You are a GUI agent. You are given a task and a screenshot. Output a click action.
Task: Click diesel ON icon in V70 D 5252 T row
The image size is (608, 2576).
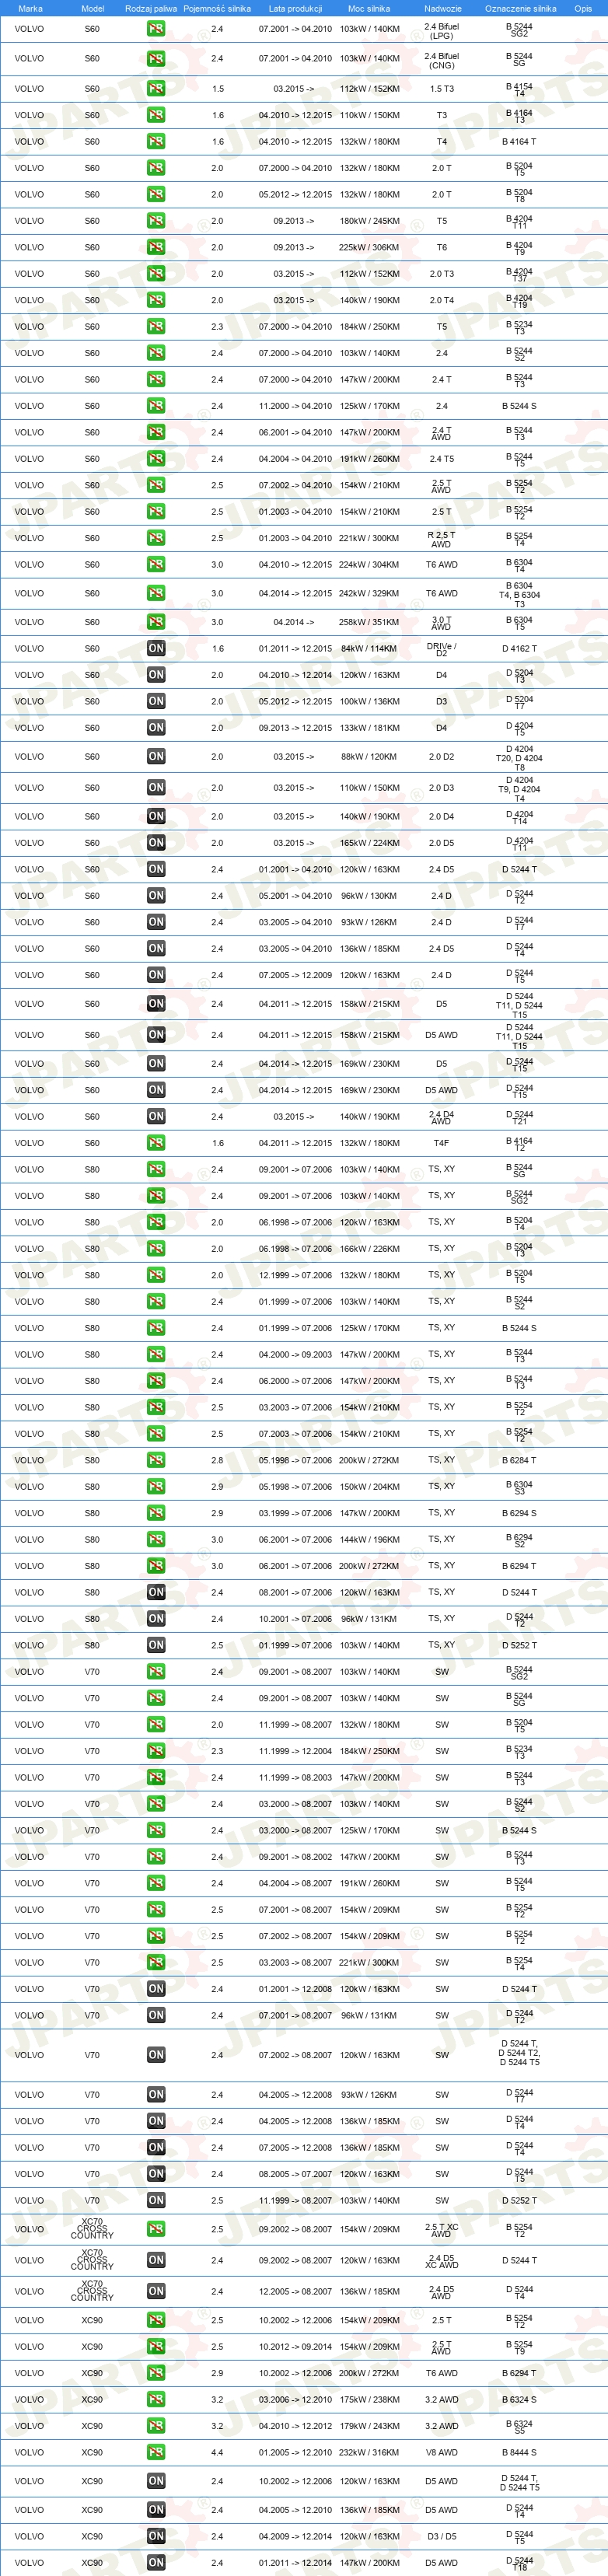coord(156,2200)
